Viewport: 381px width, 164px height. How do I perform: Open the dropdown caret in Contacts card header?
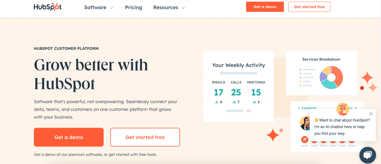coord(356,108)
